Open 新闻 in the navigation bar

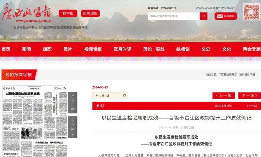pyautogui.click(x=26, y=49)
